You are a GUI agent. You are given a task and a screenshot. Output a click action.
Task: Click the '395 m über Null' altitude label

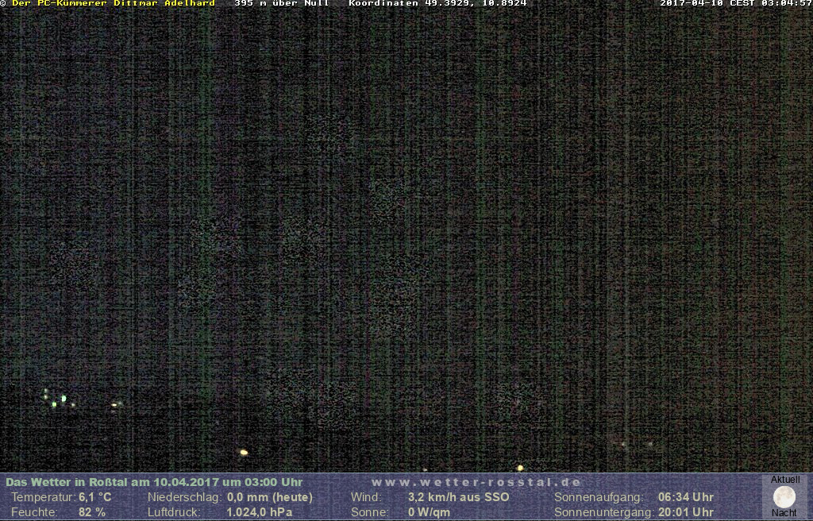282,3
